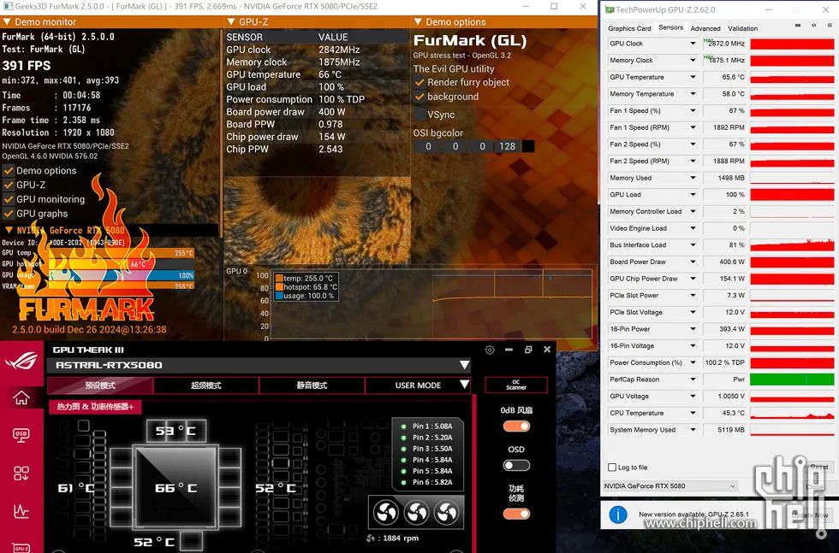Image resolution: width=839 pixels, height=553 pixels.
Task: Toggle the OSD switch on
Action: click(x=516, y=465)
